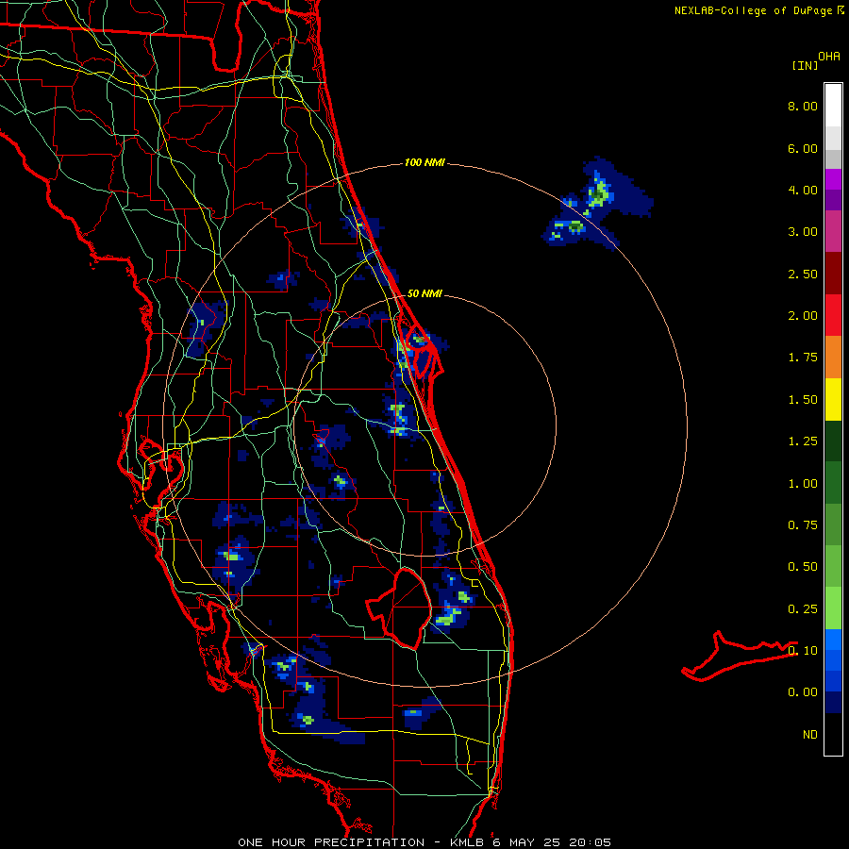Click the 0.00 legend value
Screen dimensions: 849x849
(x=803, y=692)
